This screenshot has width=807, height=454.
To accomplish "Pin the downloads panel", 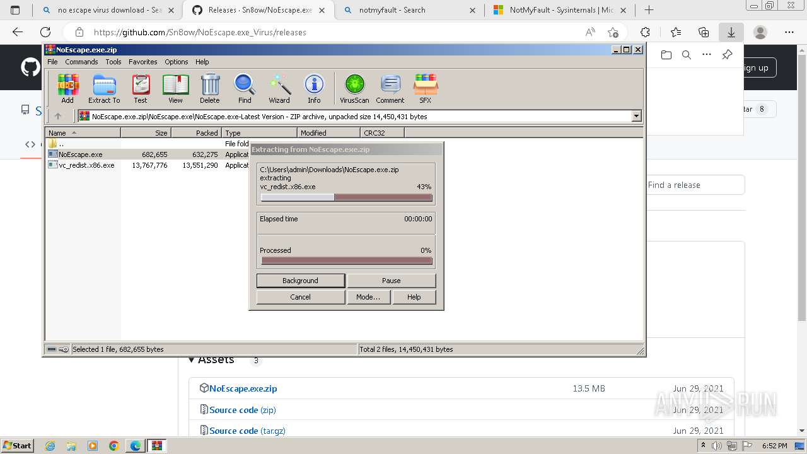I will pyautogui.click(x=727, y=55).
